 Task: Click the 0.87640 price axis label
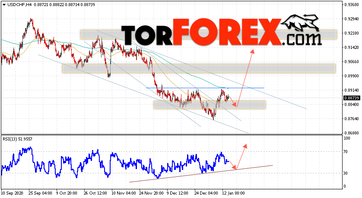(352, 119)
